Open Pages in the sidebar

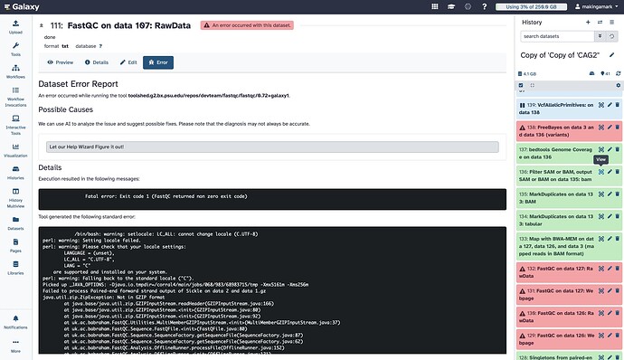[x=15, y=246]
